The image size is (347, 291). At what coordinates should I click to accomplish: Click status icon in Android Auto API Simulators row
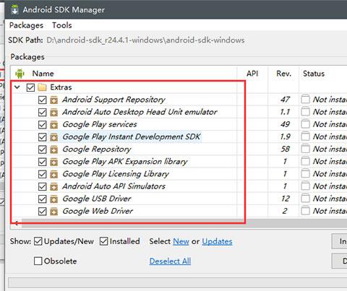point(305,186)
